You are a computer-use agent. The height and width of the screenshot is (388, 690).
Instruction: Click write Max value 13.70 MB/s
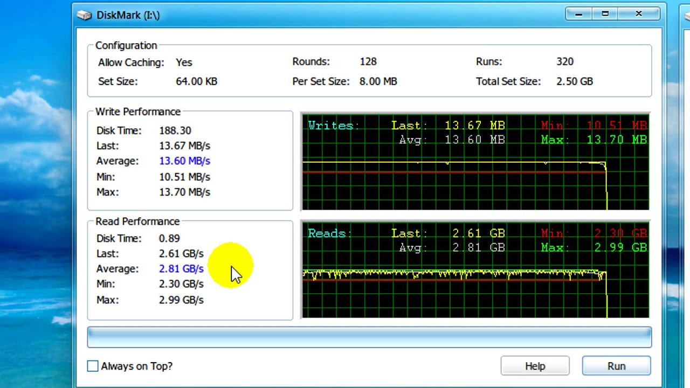click(184, 192)
